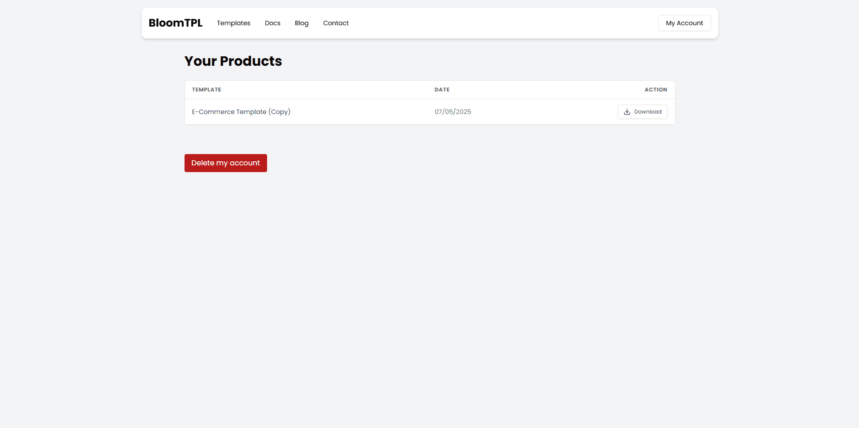This screenshot has width=859, height=428.
Task: Open My Account button
Action: (684, 23)
